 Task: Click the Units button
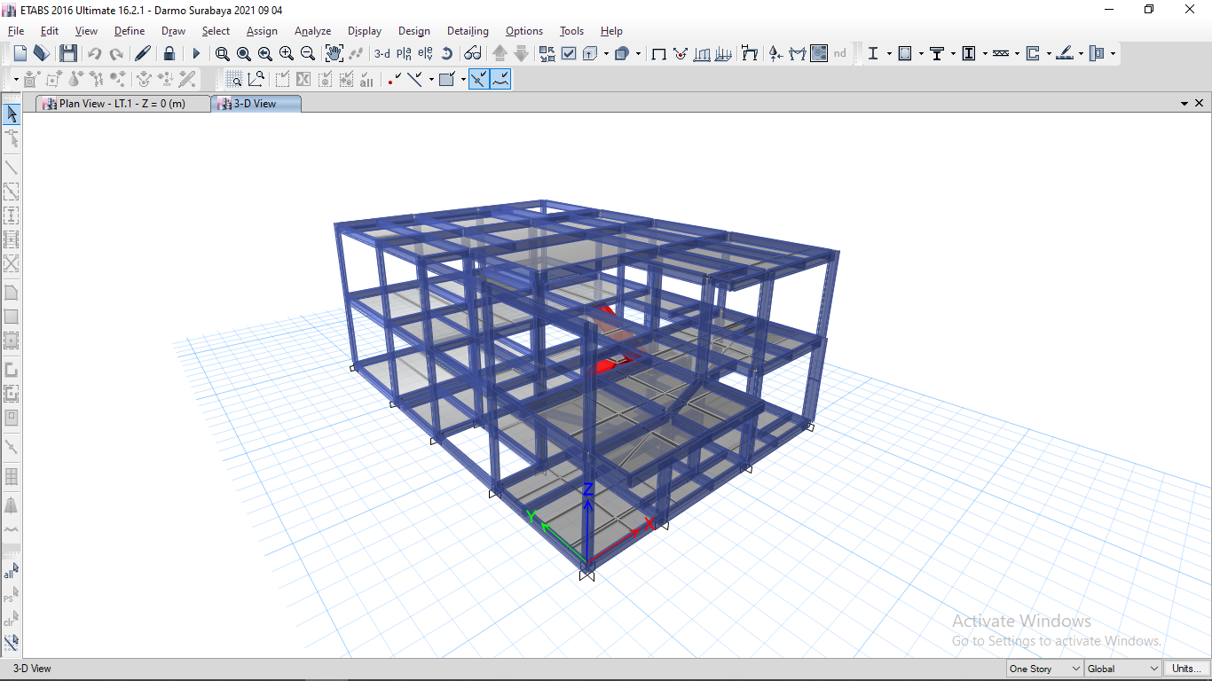(x=1186, y=669)
